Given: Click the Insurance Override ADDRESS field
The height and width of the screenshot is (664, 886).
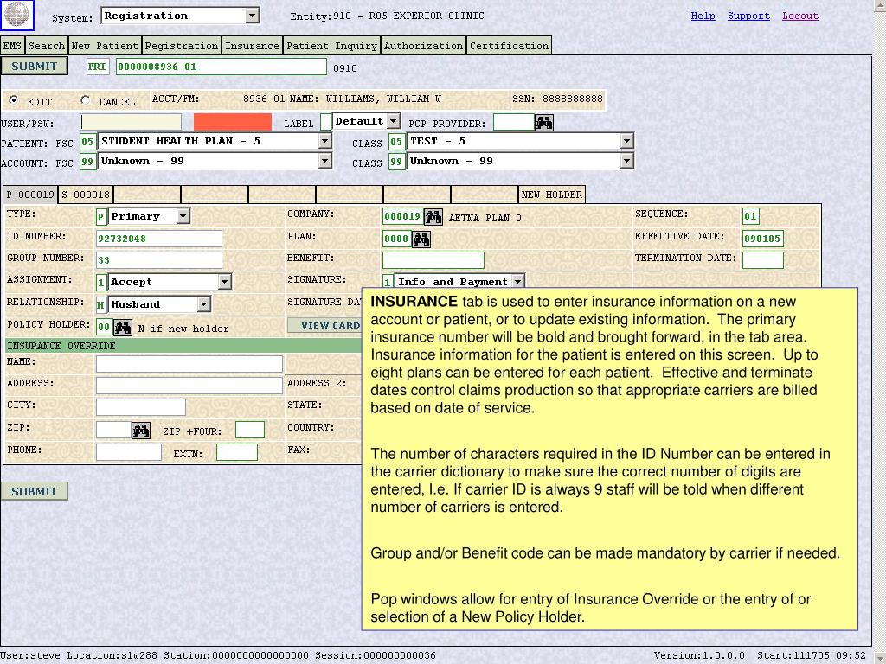Looking at the screenshot, I should (189, 385).
